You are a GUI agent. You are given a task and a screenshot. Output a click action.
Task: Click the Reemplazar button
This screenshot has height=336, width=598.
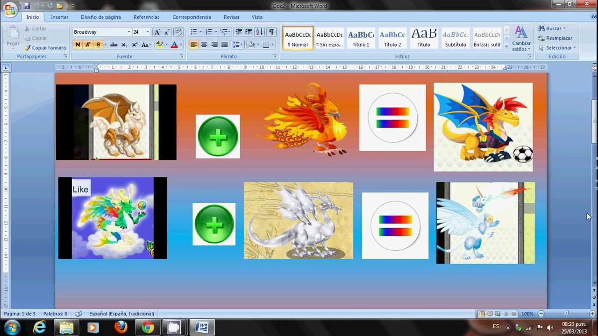555,38
